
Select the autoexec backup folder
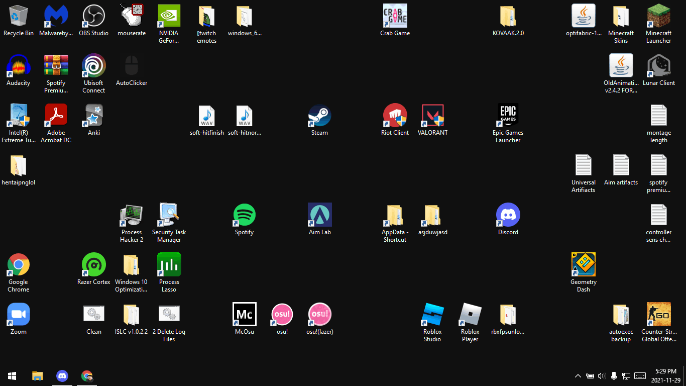(x=621, y=315)
